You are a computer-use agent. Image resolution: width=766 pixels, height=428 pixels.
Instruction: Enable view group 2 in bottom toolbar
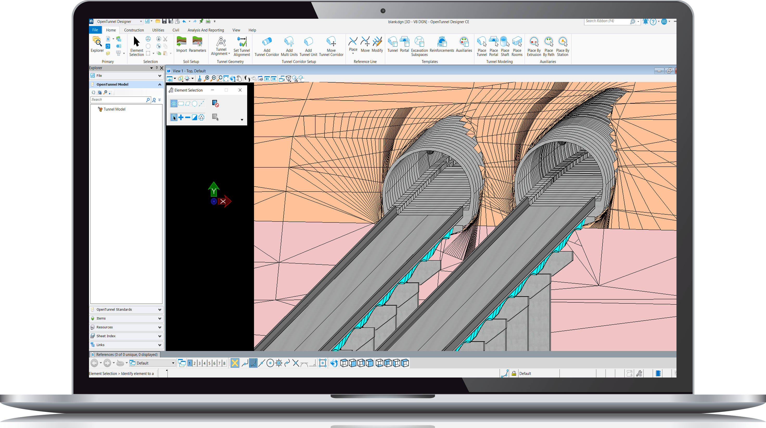point(194,363)
